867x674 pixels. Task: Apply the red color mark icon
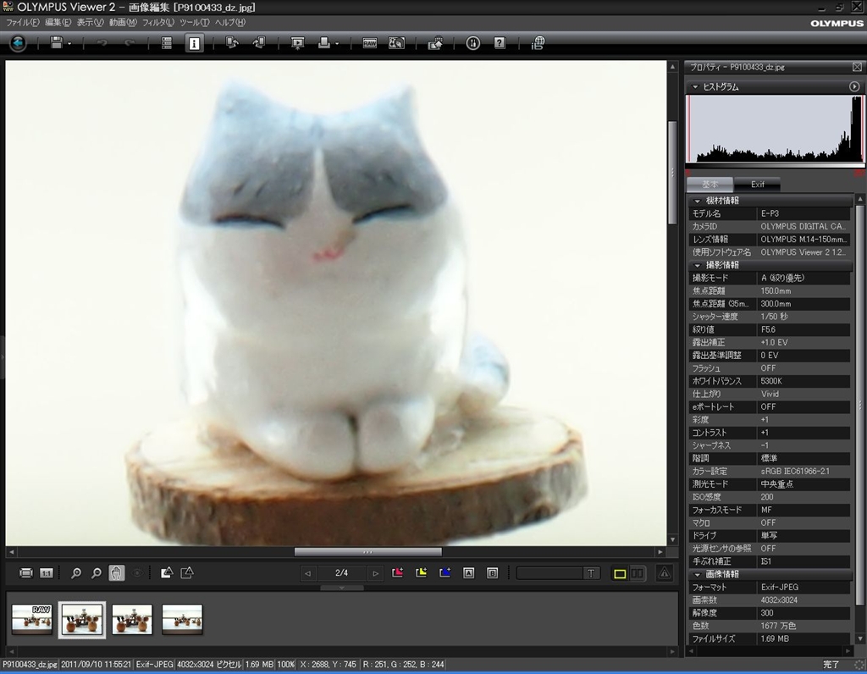click(398, 573)
